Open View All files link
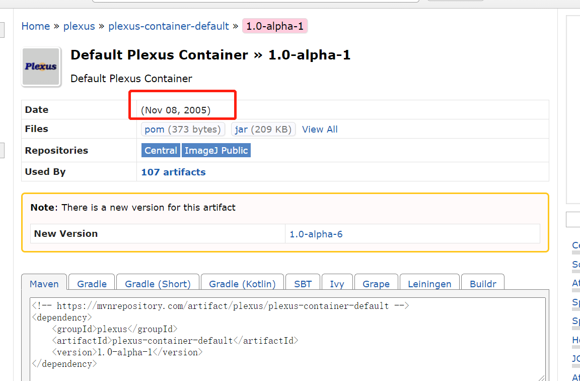Screen dimensions: 580x381 tap(320, 130)
